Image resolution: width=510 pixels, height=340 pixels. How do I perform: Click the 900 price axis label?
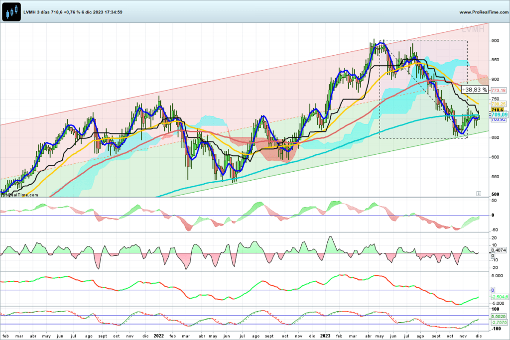(495, 41)
